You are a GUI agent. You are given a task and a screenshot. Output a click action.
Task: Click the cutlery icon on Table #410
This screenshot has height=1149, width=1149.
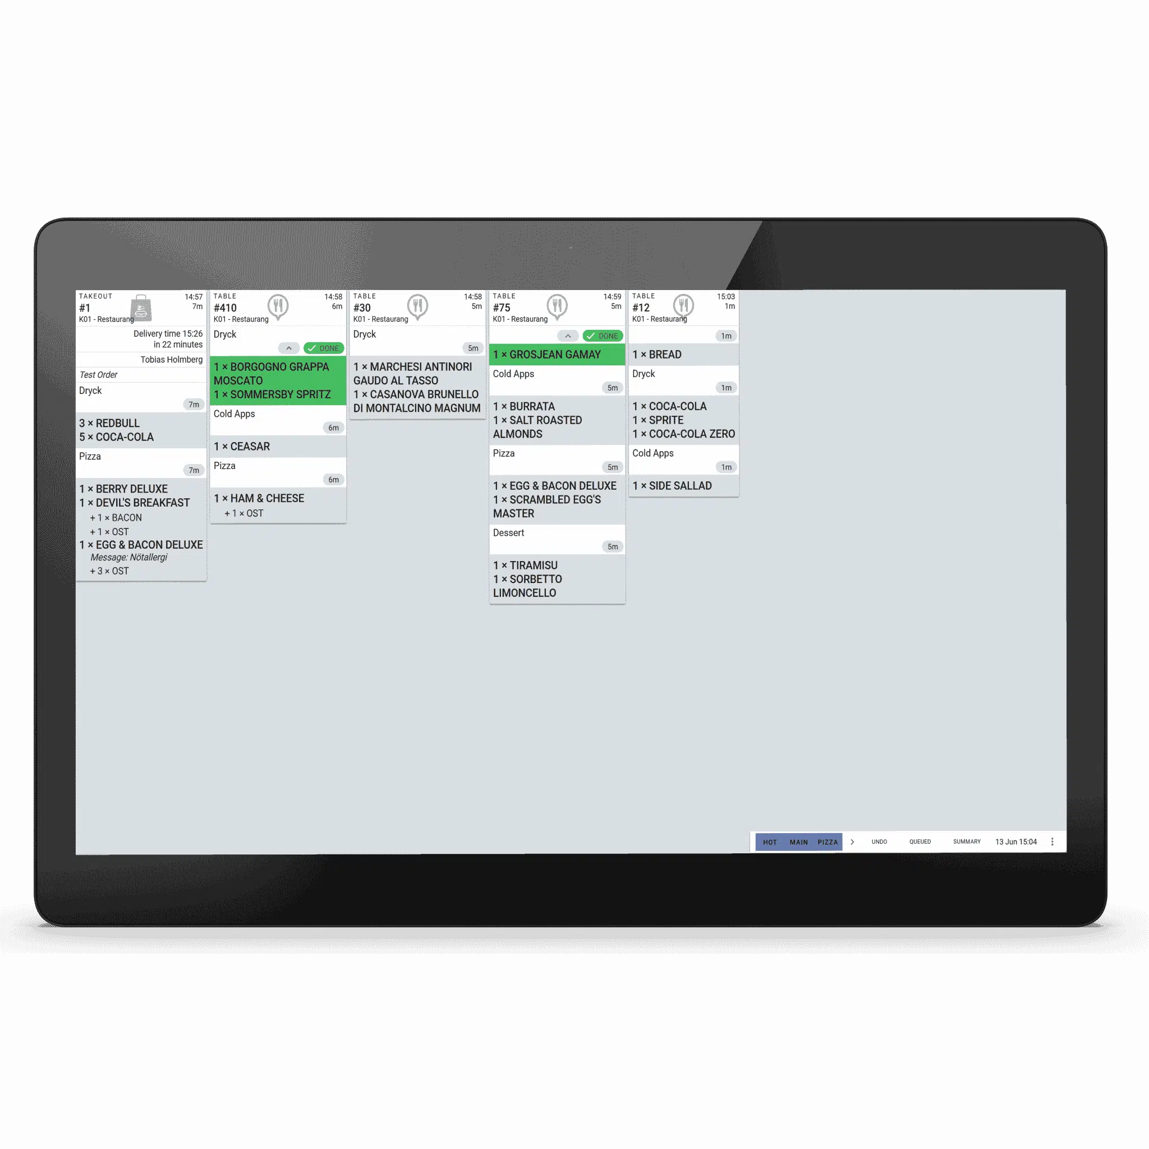coord(278,306)
